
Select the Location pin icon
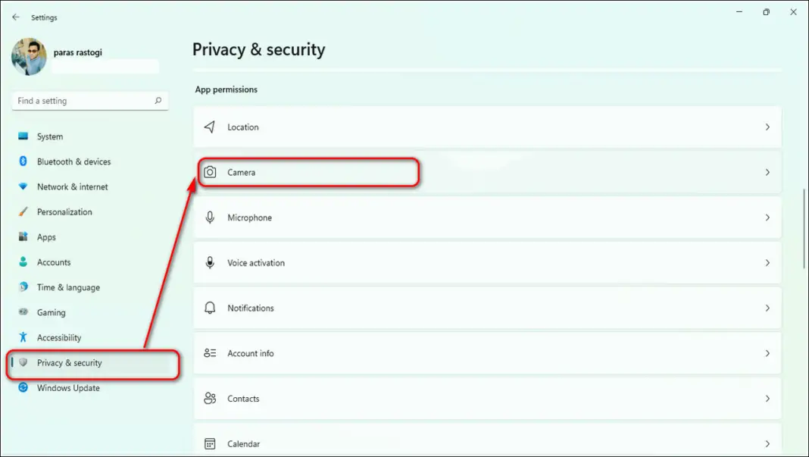(210, 127)
